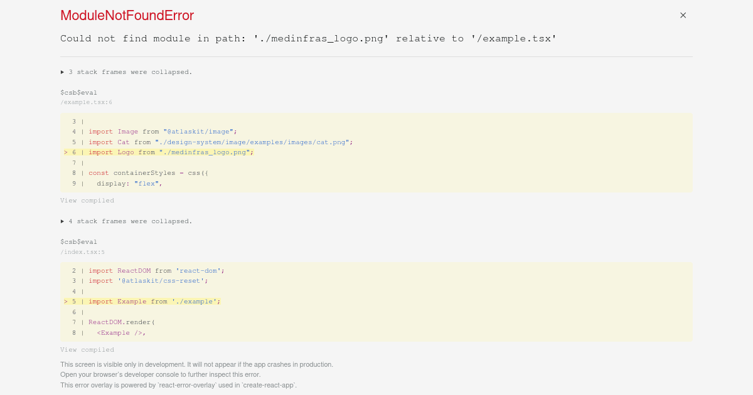Image resolution: width=753 pixels, height=395 pixels.
Task: Close the ModuleNotFoundError overlay
Action: [x=683, y=15]
